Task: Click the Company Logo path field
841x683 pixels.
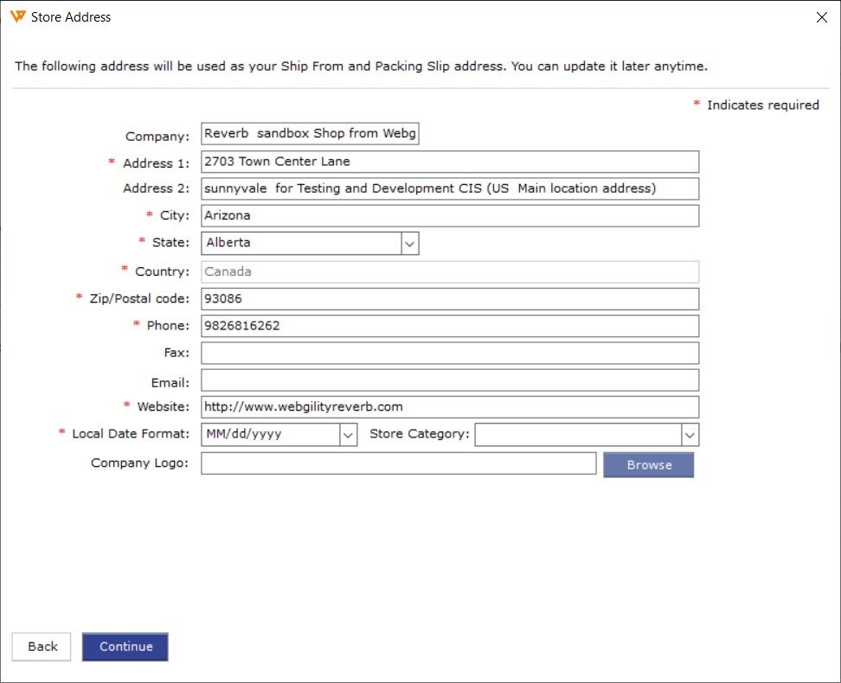Action: (398, 463)
